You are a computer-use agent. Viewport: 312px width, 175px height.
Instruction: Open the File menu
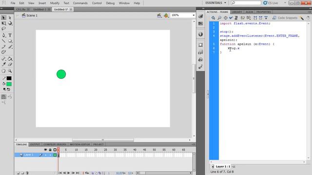click(13, 3)
